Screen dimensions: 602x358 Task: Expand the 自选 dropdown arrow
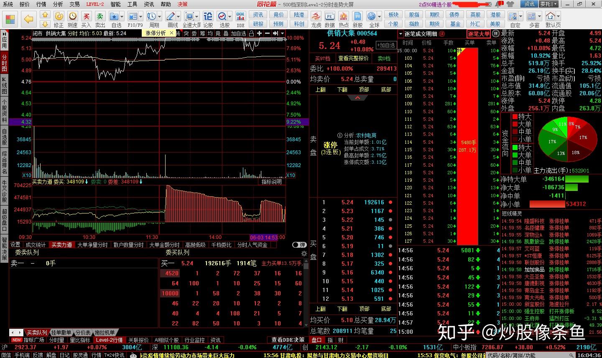pyautogui.click(x=122, y=17)
